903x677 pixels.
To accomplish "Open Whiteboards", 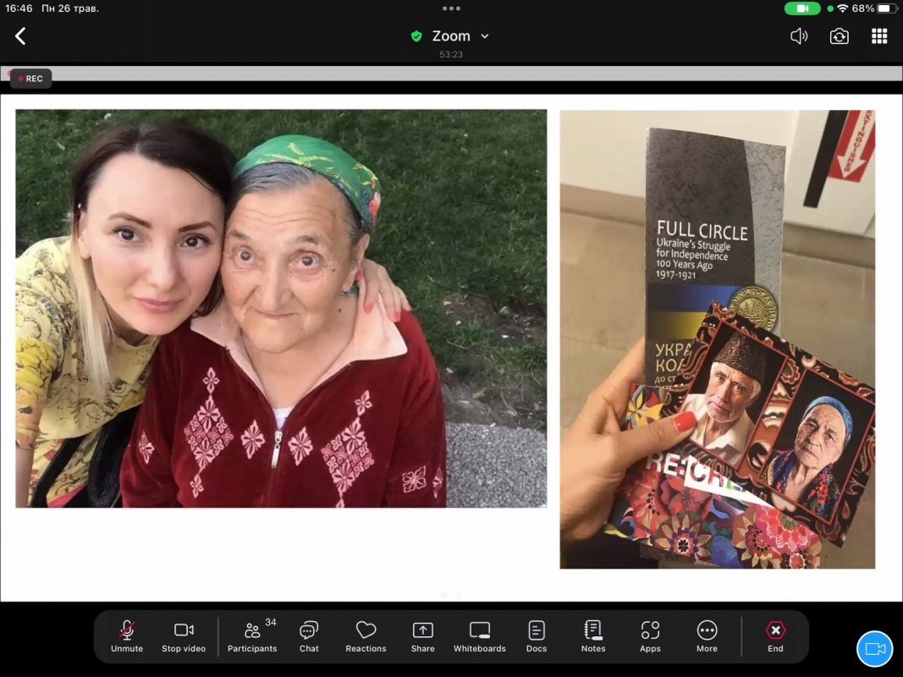I will tap(480, 636).
